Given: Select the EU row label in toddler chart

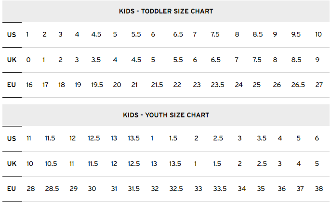Looking at the screenshot, I should point(12,85).
